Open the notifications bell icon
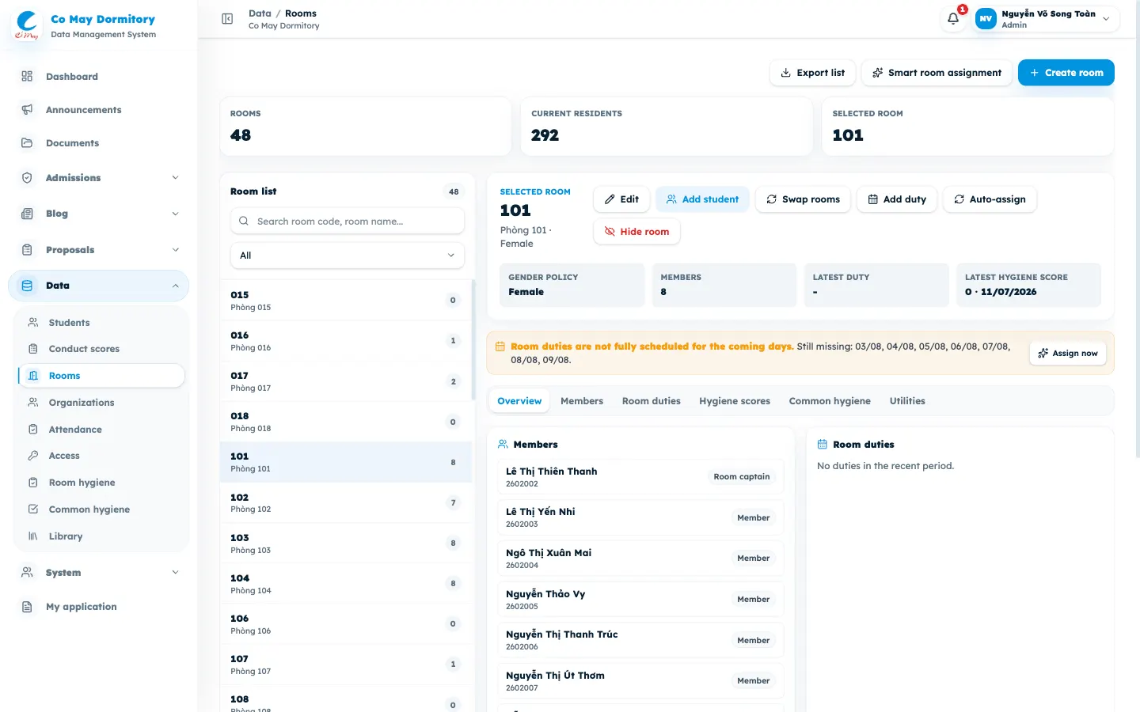Viewport: 1140px width, 712px height. (953, 19)
